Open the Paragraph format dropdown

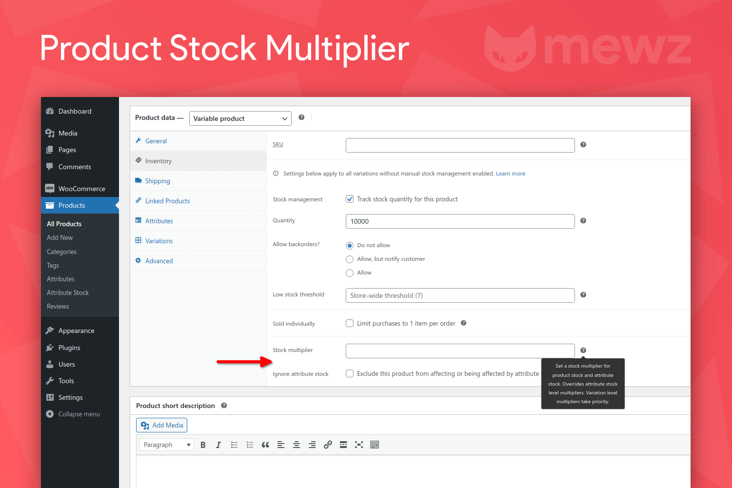pyautogui.click(x=166, y=445)
